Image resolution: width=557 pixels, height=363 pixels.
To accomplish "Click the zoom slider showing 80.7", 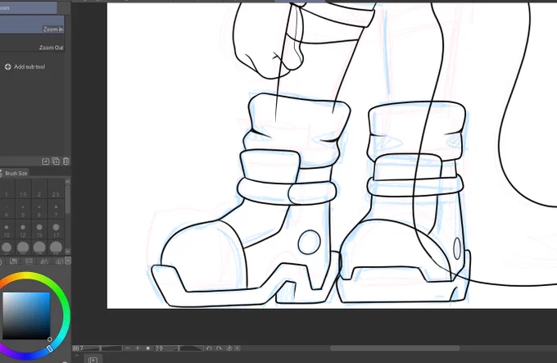I will tap(97, 348).
